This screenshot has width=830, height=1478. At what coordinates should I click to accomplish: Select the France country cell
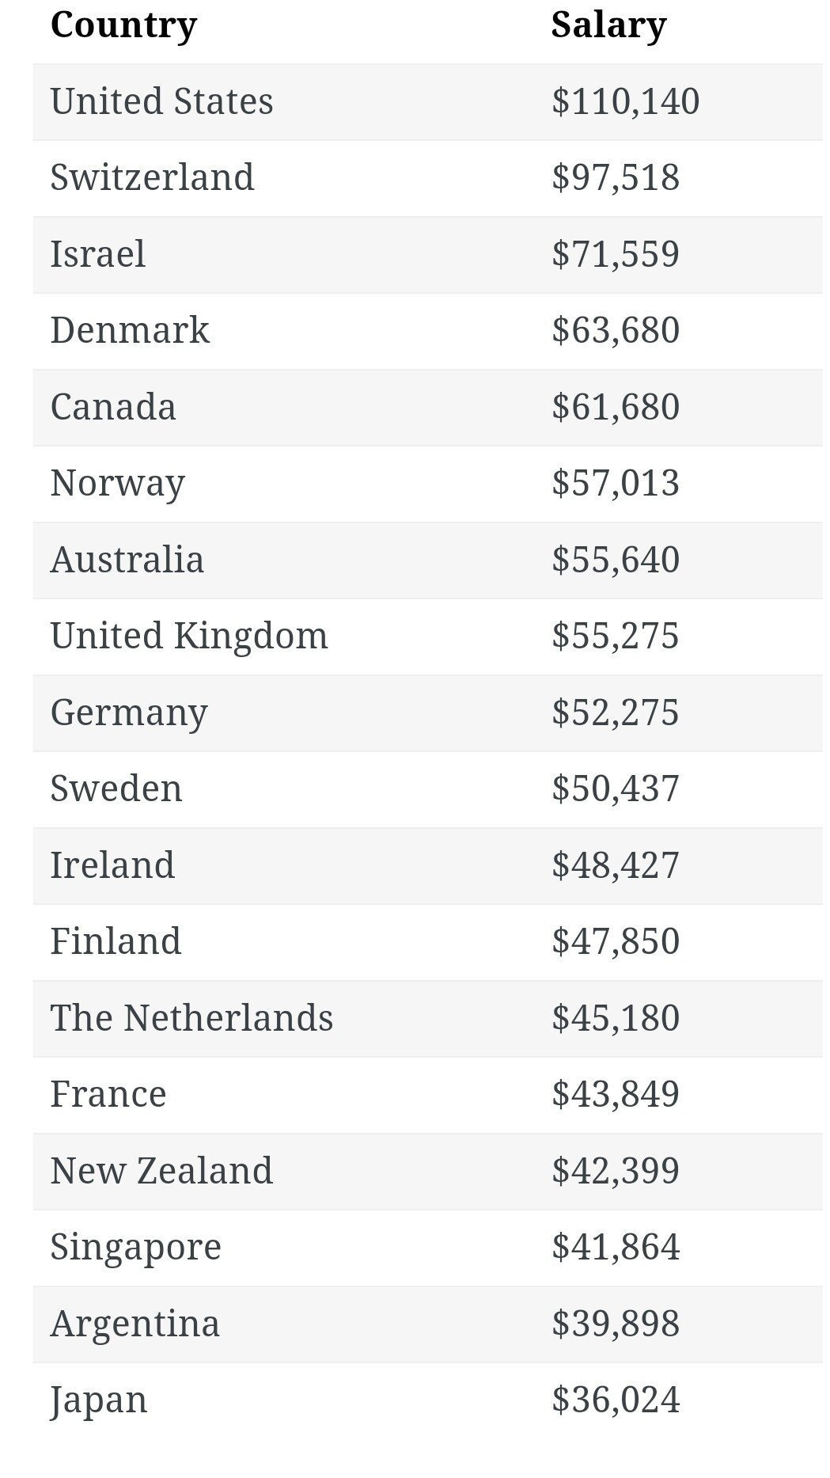[x=108, y=1094]
